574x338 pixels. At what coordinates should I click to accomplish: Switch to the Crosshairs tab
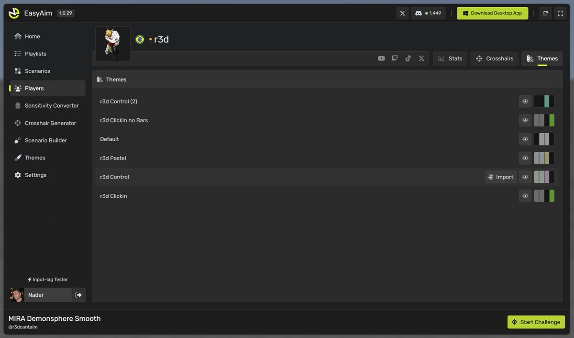495,58
